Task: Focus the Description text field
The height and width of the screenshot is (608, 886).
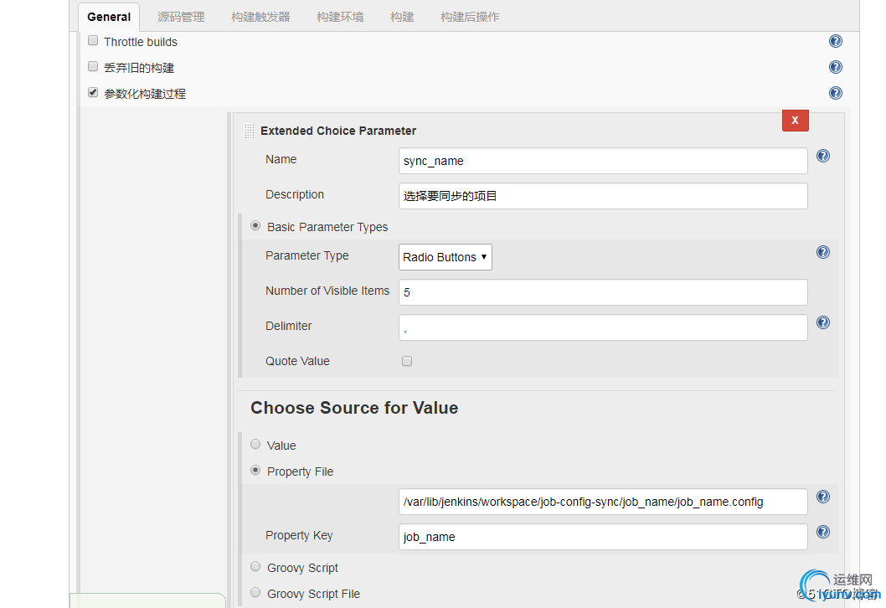Action: click(x=603, y=196)
